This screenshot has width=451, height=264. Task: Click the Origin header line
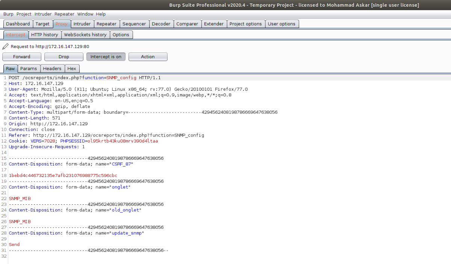pyautogui.click(x=48, y=124)
